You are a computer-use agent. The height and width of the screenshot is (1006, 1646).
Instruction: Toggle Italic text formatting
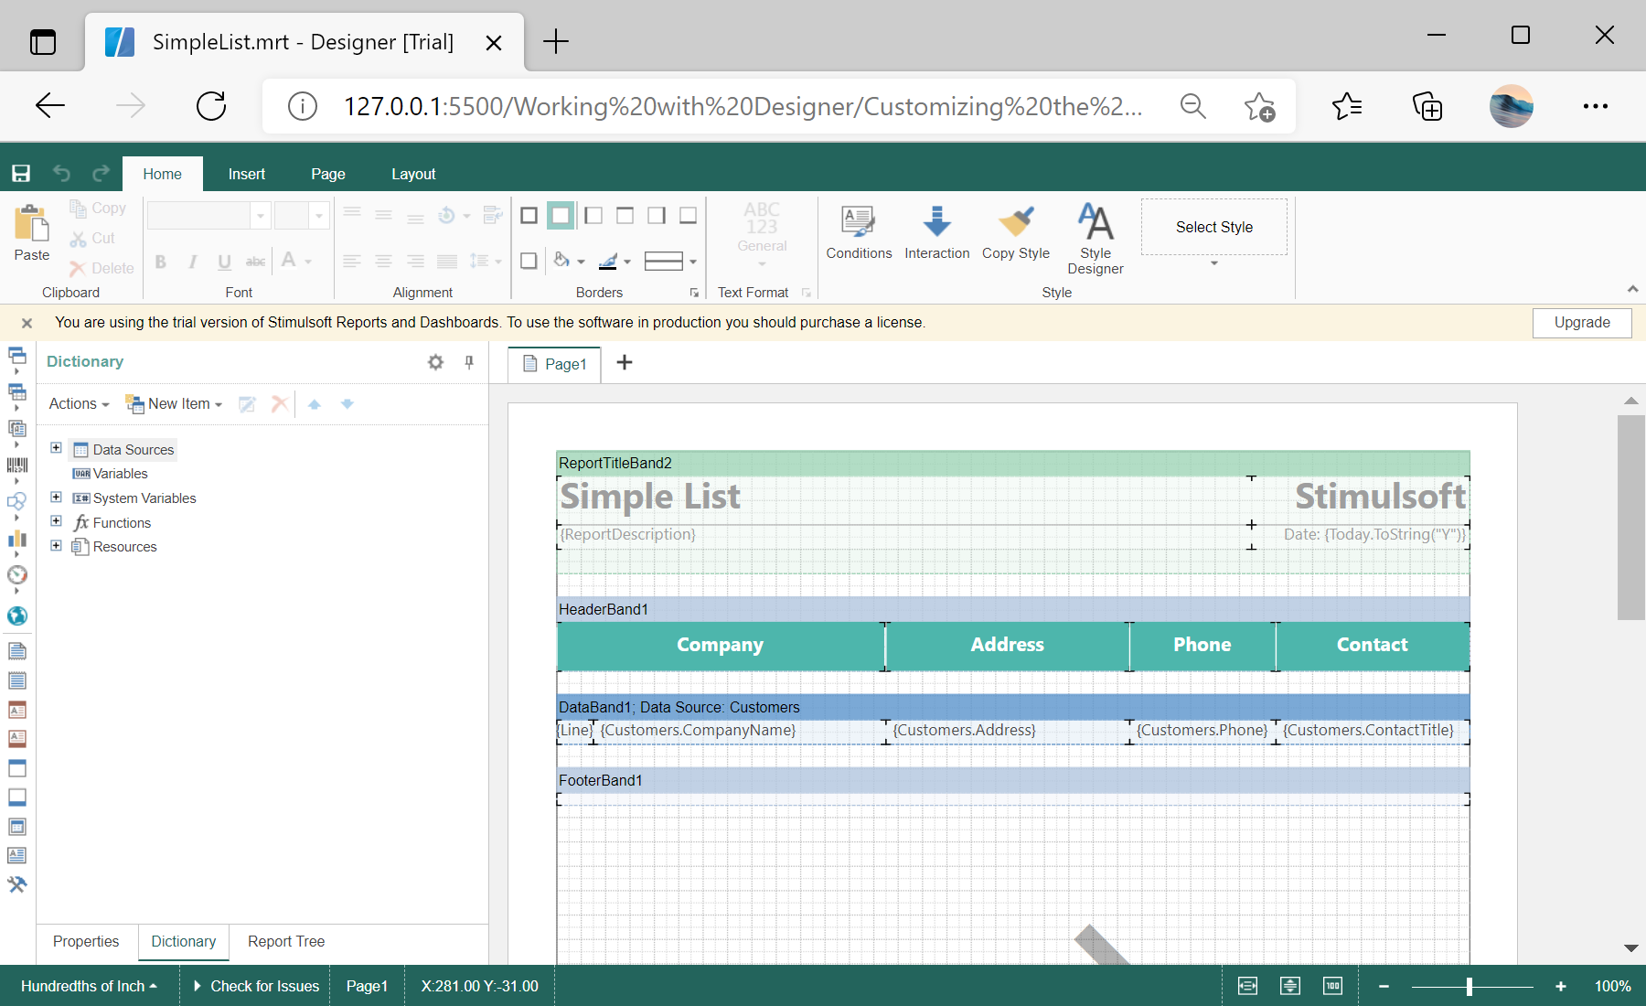(x=193, y=262)
